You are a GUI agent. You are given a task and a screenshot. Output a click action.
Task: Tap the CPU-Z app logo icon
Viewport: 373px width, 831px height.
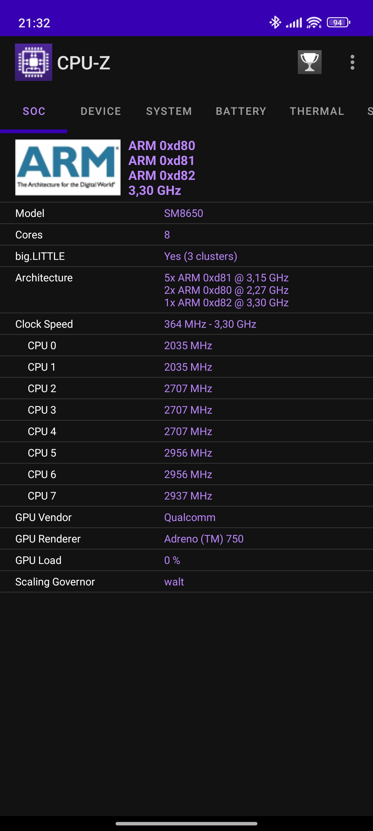pos(34,62)
